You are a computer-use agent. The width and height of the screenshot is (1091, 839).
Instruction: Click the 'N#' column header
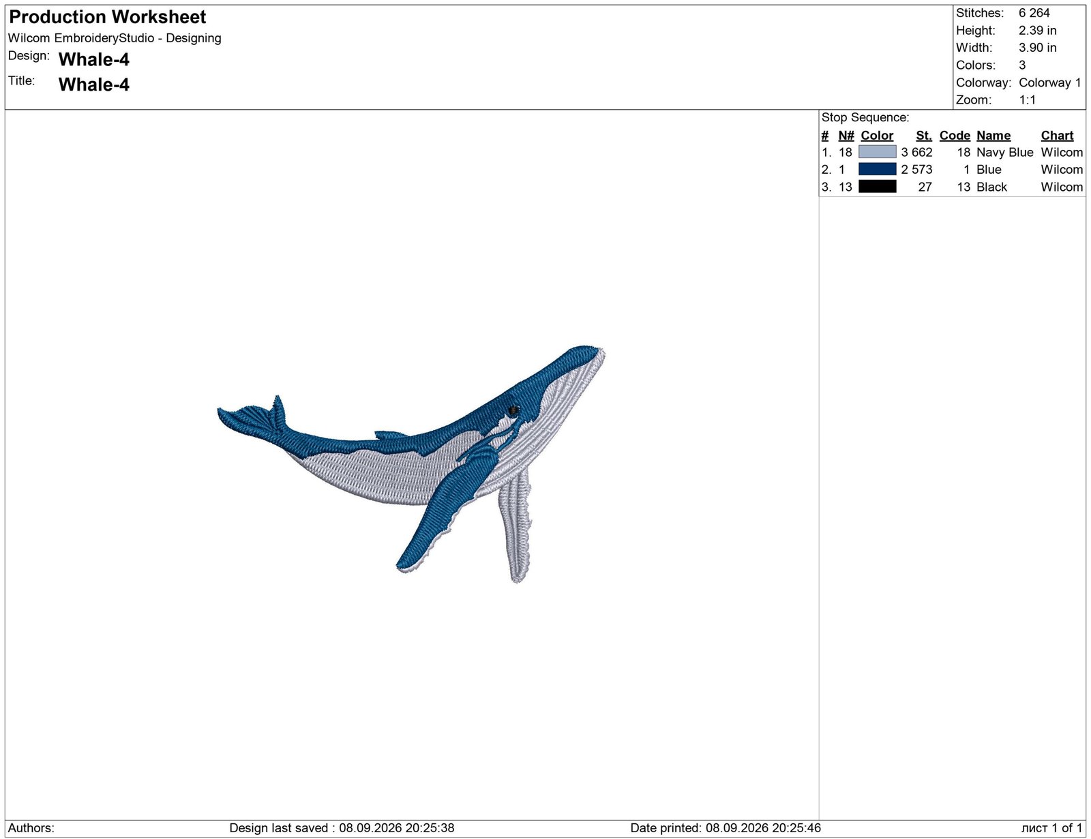[846, 136]
